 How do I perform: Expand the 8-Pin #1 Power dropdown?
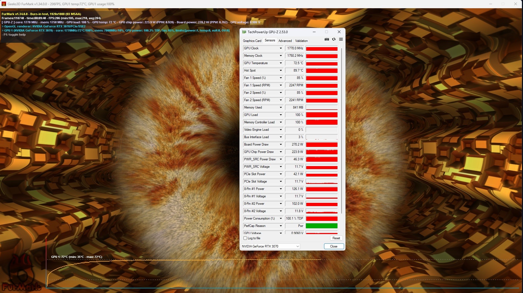tap(281, 189)
